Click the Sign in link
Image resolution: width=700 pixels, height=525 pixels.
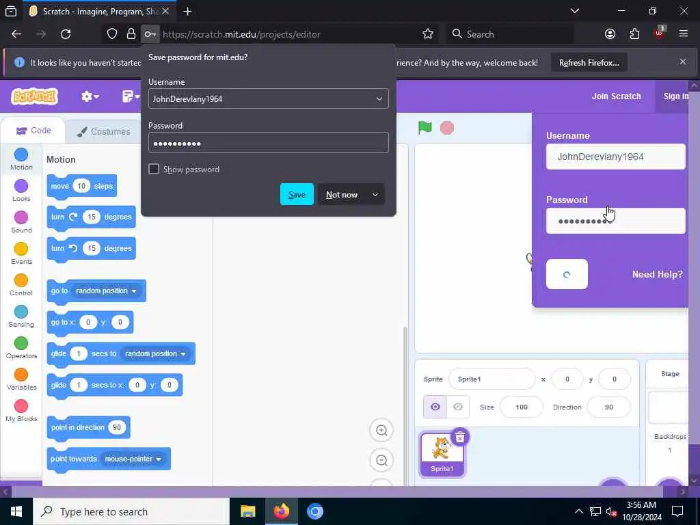(x=675, y=96)
